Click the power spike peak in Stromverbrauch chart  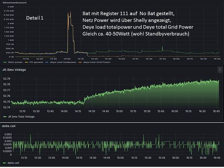tap(70, 12)
